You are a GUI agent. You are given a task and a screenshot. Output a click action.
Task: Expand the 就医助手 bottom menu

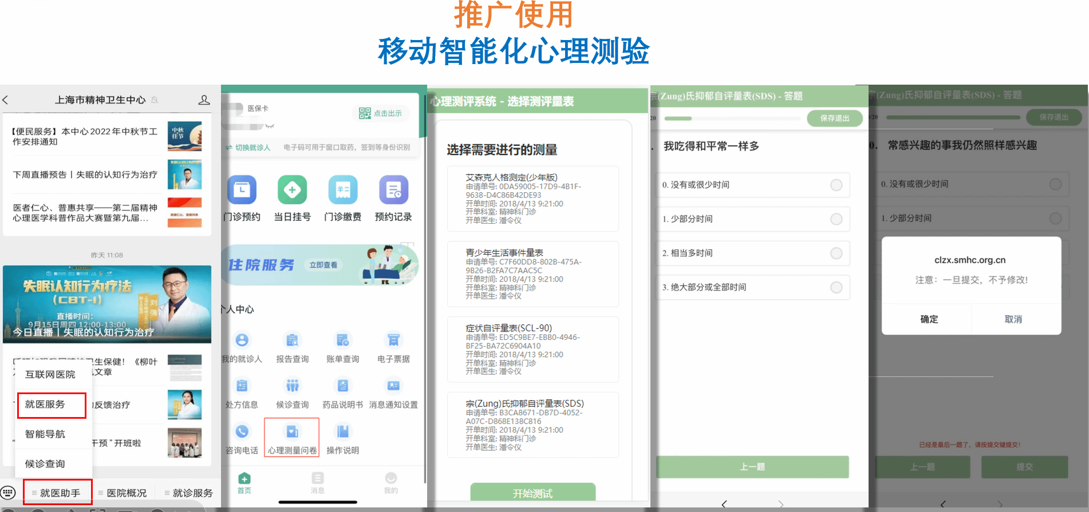pos(58,493)
